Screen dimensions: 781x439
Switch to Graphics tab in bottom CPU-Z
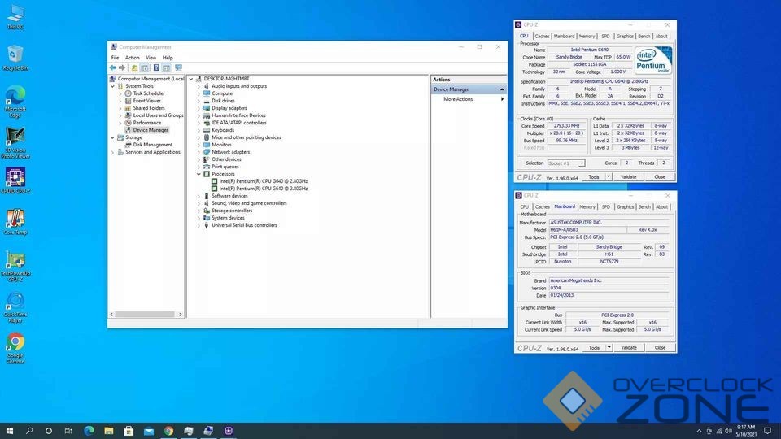(x=625, y=207)
